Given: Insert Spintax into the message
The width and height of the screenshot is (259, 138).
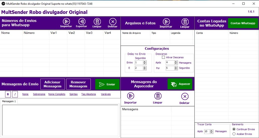Looking at the screenshot, I should [74, 94].
